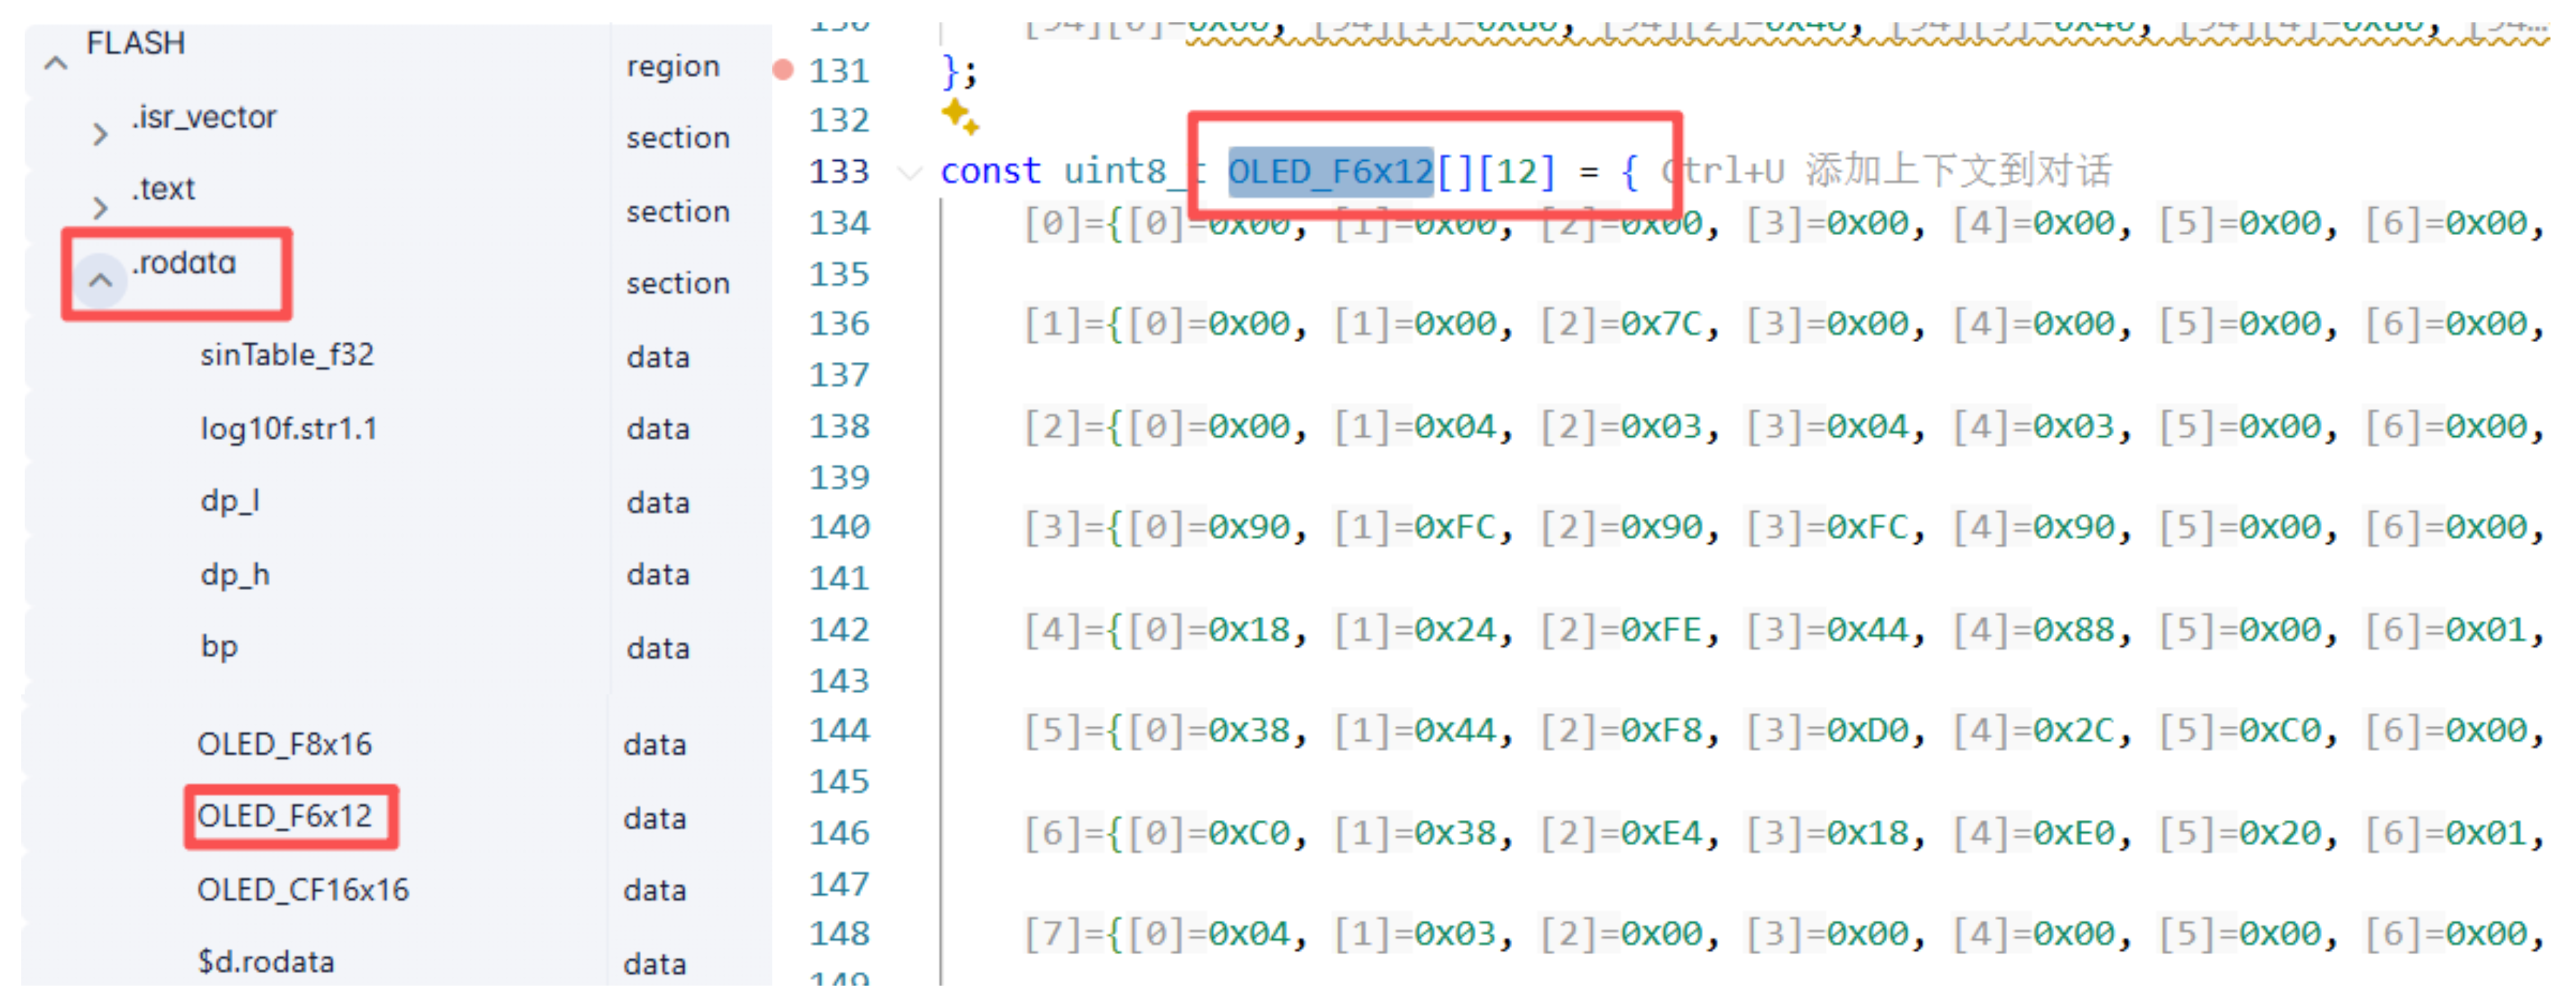This screenshot has width=2576, height=1008.
Task: Select the log10f.str1.1 symbol
Action: (x=289, y=428)
